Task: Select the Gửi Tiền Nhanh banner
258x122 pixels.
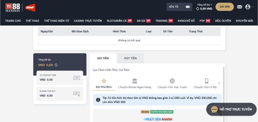Action: [158, 119]
